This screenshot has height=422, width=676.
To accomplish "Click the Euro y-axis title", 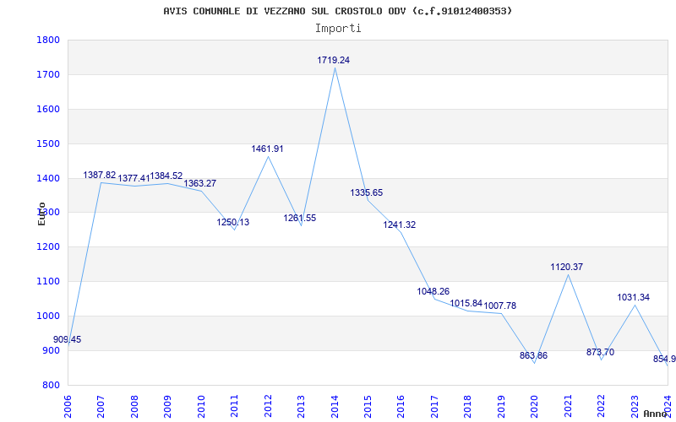I will [41, 214].
